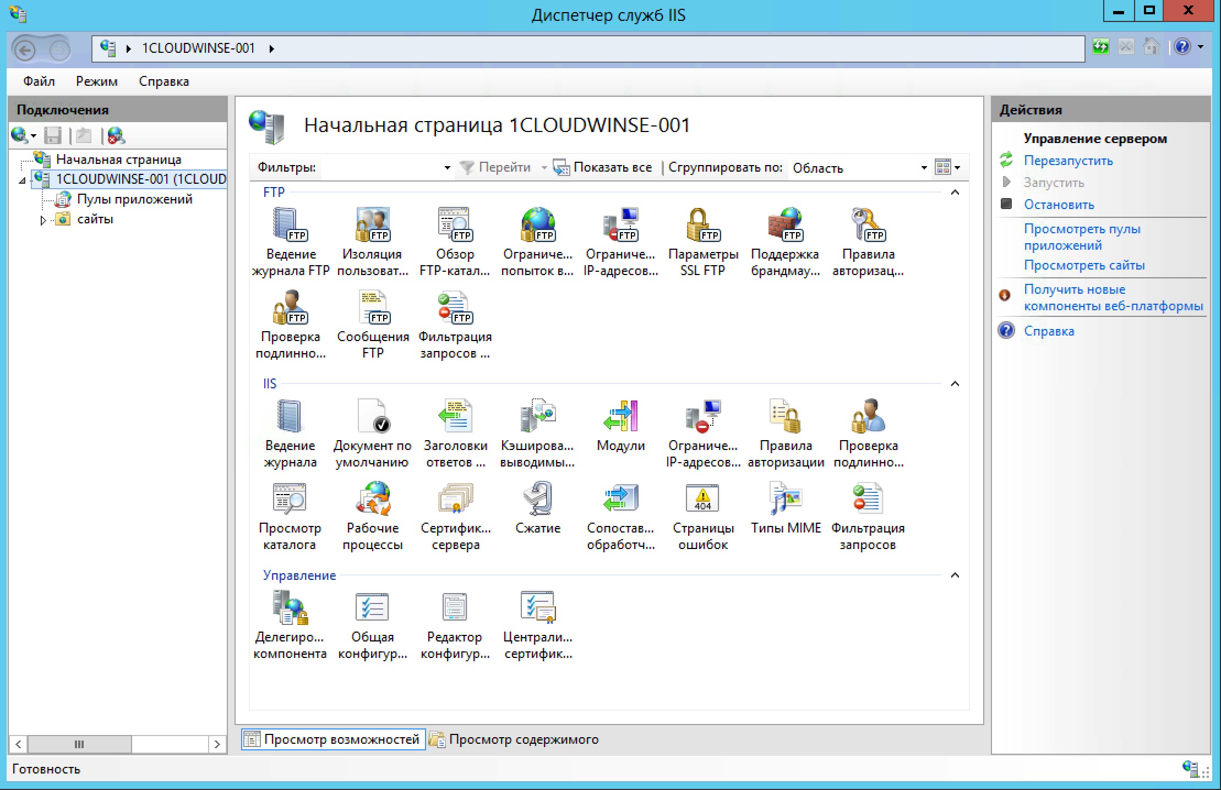Open IIS authentication (Проверка подлинно...)
The image size is (1221, 790).
pyautogui.click(x=868, y=434)
